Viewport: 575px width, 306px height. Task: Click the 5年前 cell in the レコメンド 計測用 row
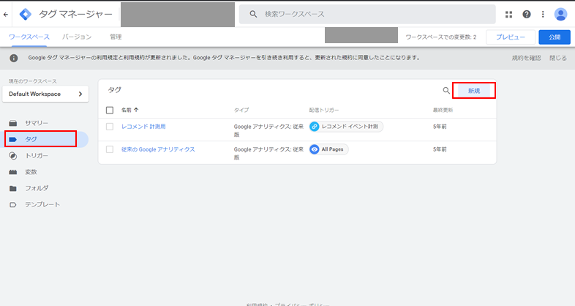440,127
